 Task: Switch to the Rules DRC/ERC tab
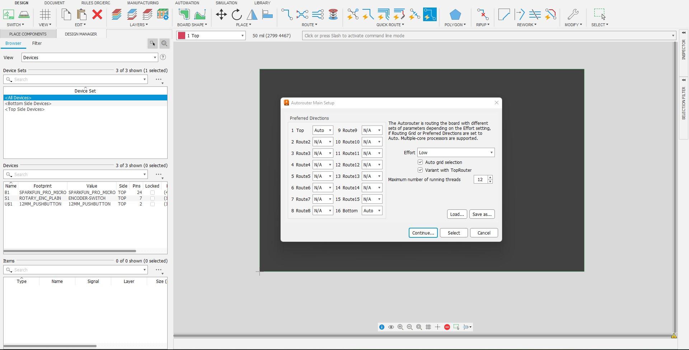95,3
